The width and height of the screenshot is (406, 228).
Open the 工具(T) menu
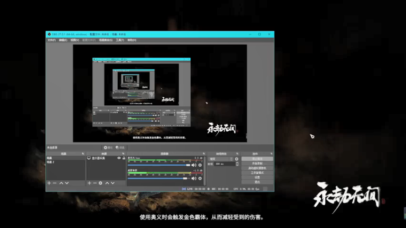coord(120,40)
